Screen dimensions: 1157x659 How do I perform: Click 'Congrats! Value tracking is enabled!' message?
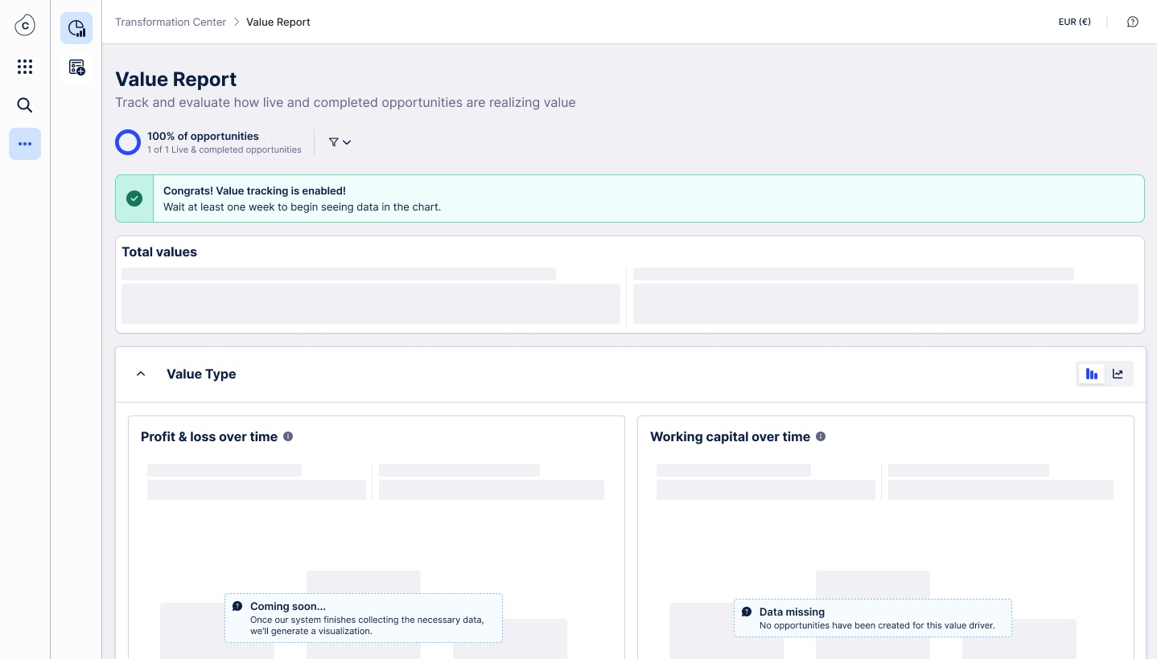254,190
